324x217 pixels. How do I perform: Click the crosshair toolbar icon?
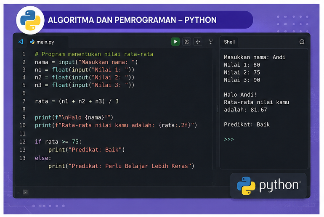click(198, 42)
